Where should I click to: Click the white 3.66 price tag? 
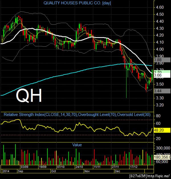point(162,75)
